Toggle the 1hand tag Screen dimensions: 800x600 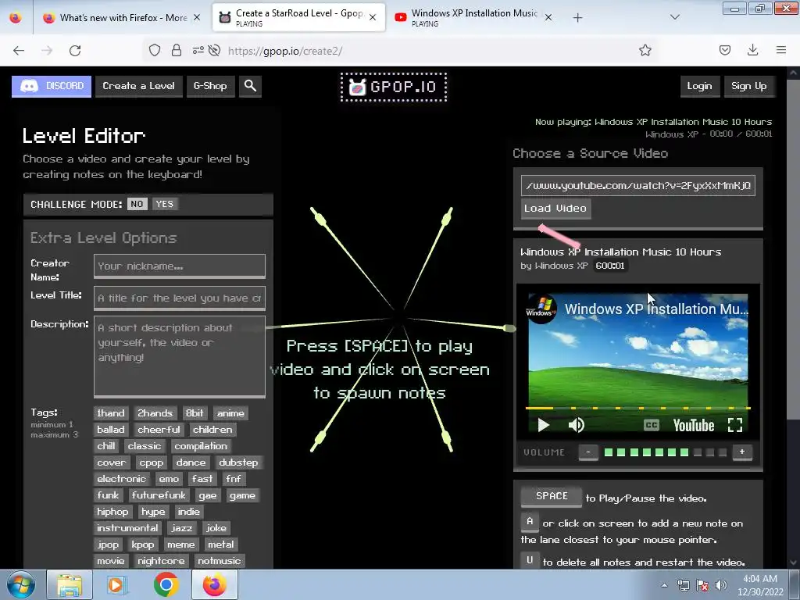pos(111,412)
